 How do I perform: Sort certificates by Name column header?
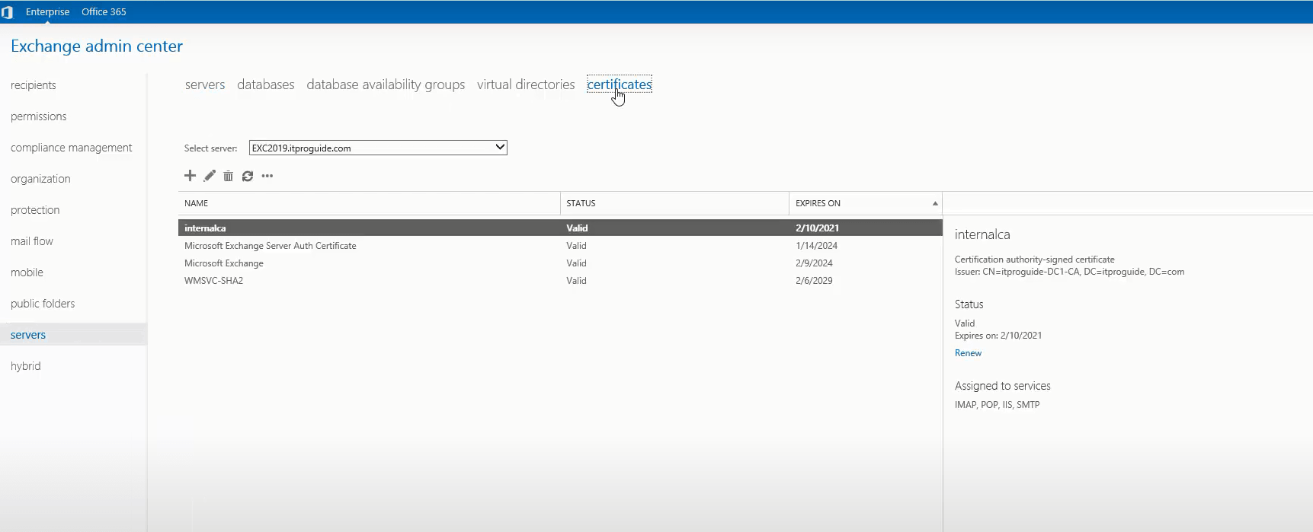tap(196, 203)
